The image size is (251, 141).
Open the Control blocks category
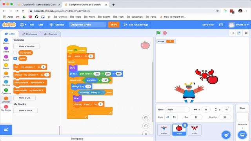(6, 74)
